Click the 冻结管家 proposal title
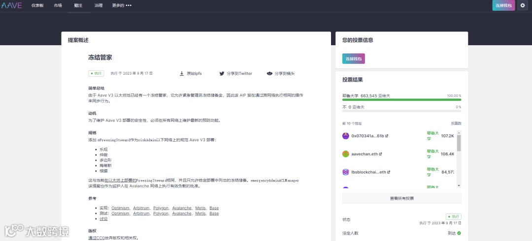The width and height of the screenshot is (532, 241). tap(100, 57)
